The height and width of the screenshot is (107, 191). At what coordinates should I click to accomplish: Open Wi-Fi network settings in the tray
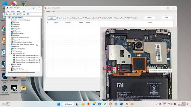click(x=169, y=104)
